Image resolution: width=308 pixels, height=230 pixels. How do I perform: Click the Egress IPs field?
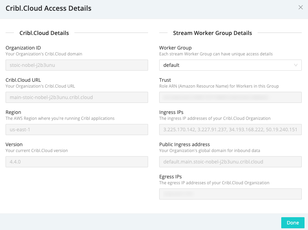click(x=230, y=194)
